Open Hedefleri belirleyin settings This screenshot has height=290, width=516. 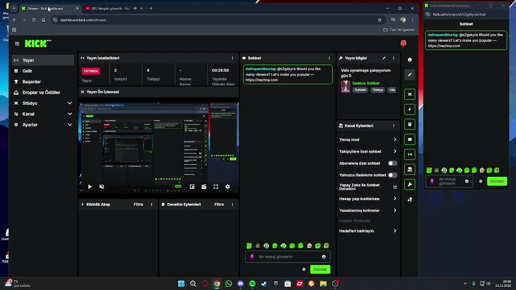tap(368, 231)
